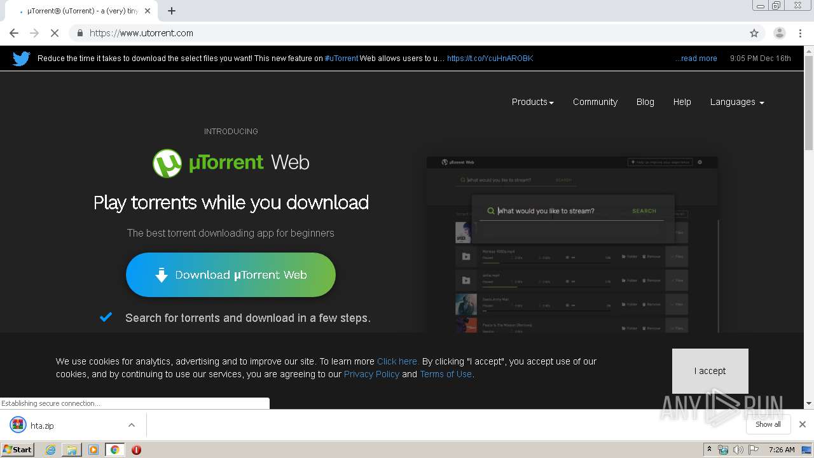Click the volume speaker tray icon
This screenshot has width=814, height=458.
click(738, 450)
